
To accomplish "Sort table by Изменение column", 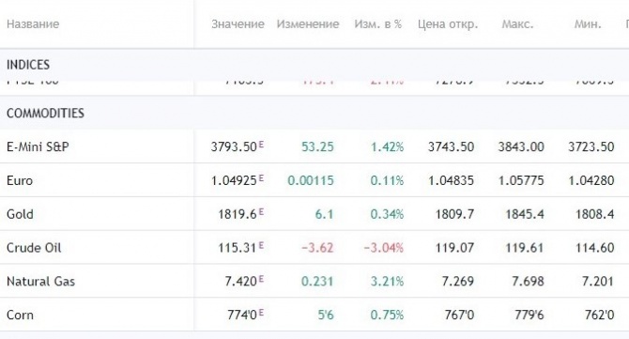I will (308, 24).
